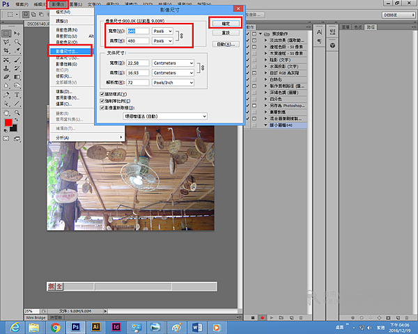
Task: Open the 環迴增值法 (自動) resample dropdown
Action: point(165,116)
